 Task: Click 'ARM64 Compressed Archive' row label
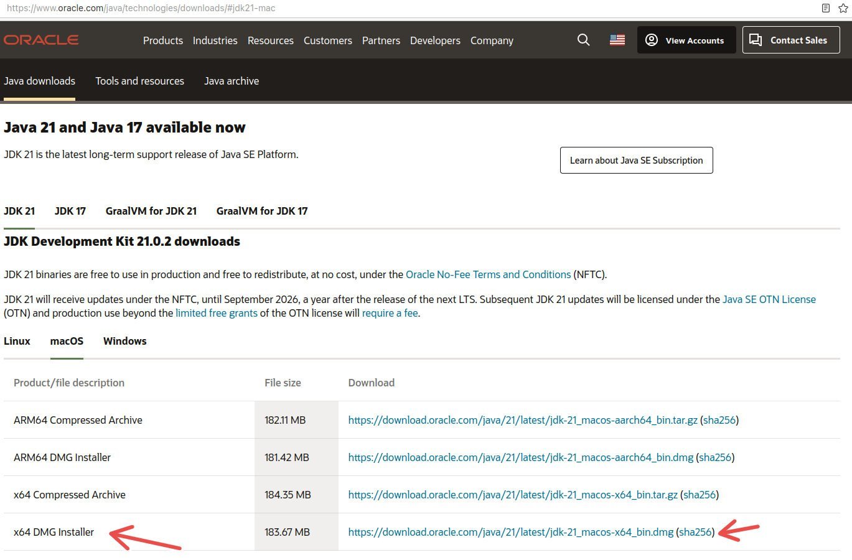(x=78, y=420)
